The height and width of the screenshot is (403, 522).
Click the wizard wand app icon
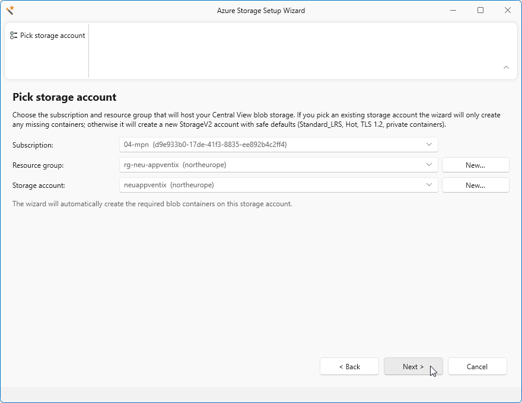pos(10,10)
